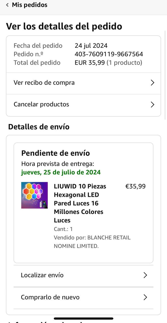Tap the home indicator bar at bottom
The width and height of the screenshot is (167, 323).
coord(83,318)
